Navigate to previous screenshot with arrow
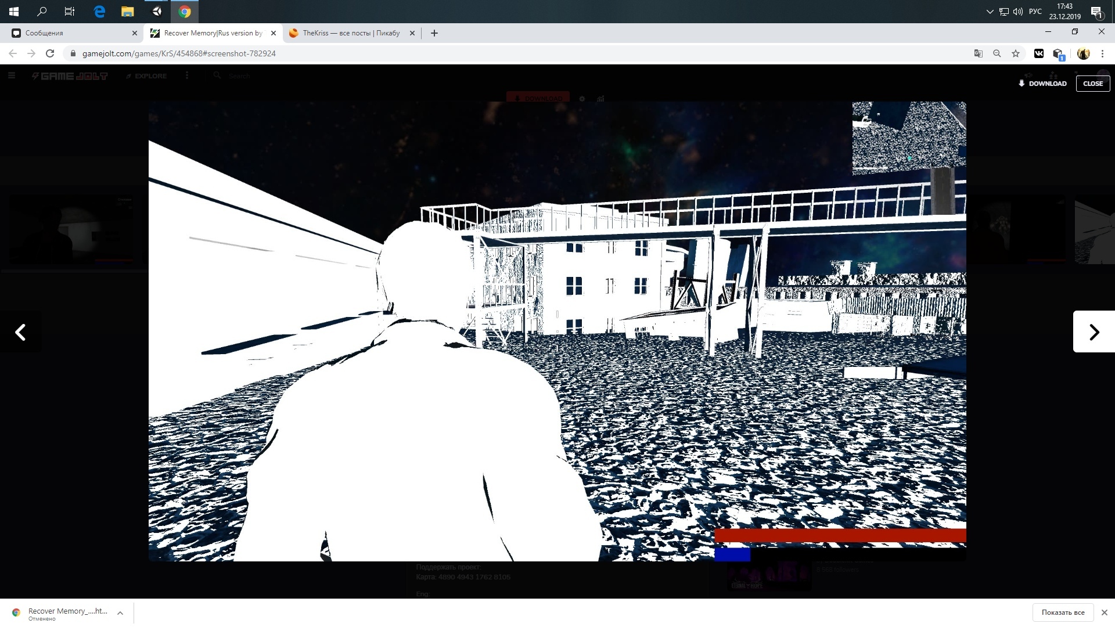 pos(21,331)
